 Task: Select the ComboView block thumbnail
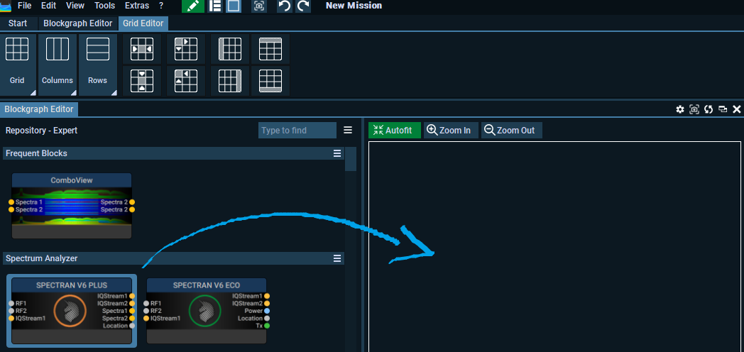coord(72,206)
